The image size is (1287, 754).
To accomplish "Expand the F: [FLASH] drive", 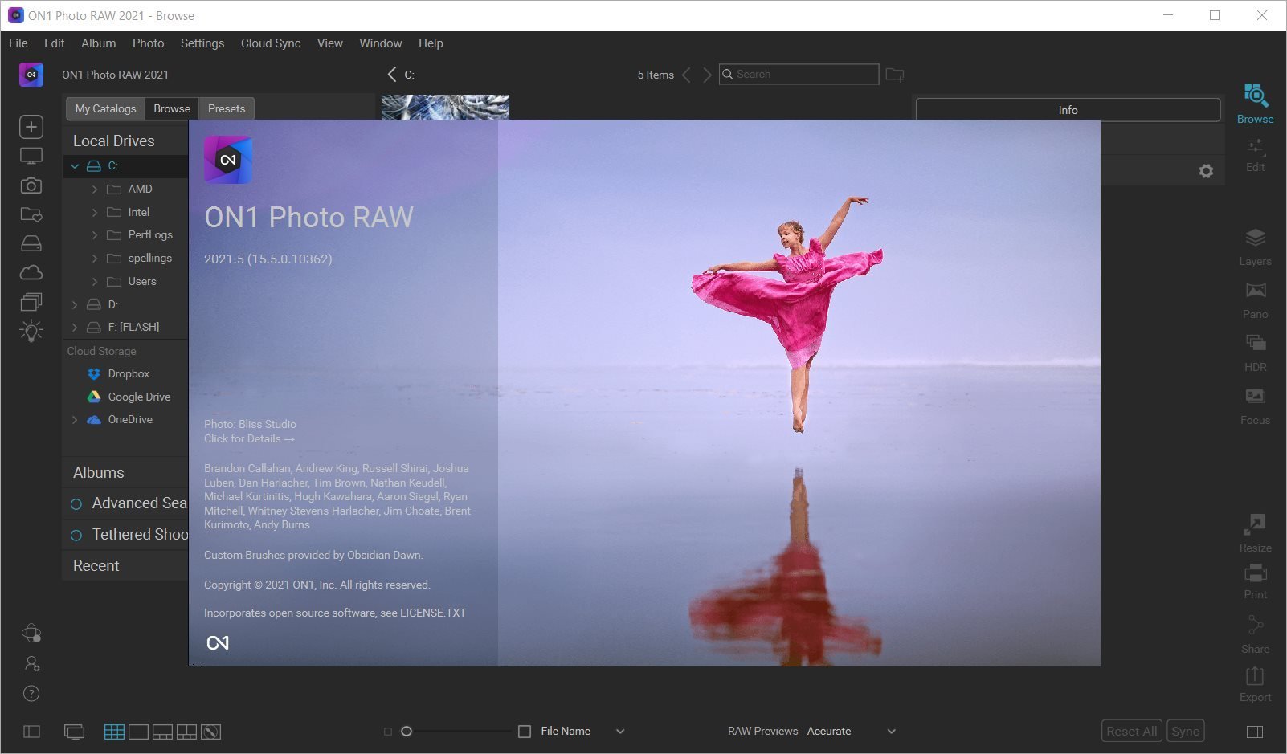I will coord(75,328).
